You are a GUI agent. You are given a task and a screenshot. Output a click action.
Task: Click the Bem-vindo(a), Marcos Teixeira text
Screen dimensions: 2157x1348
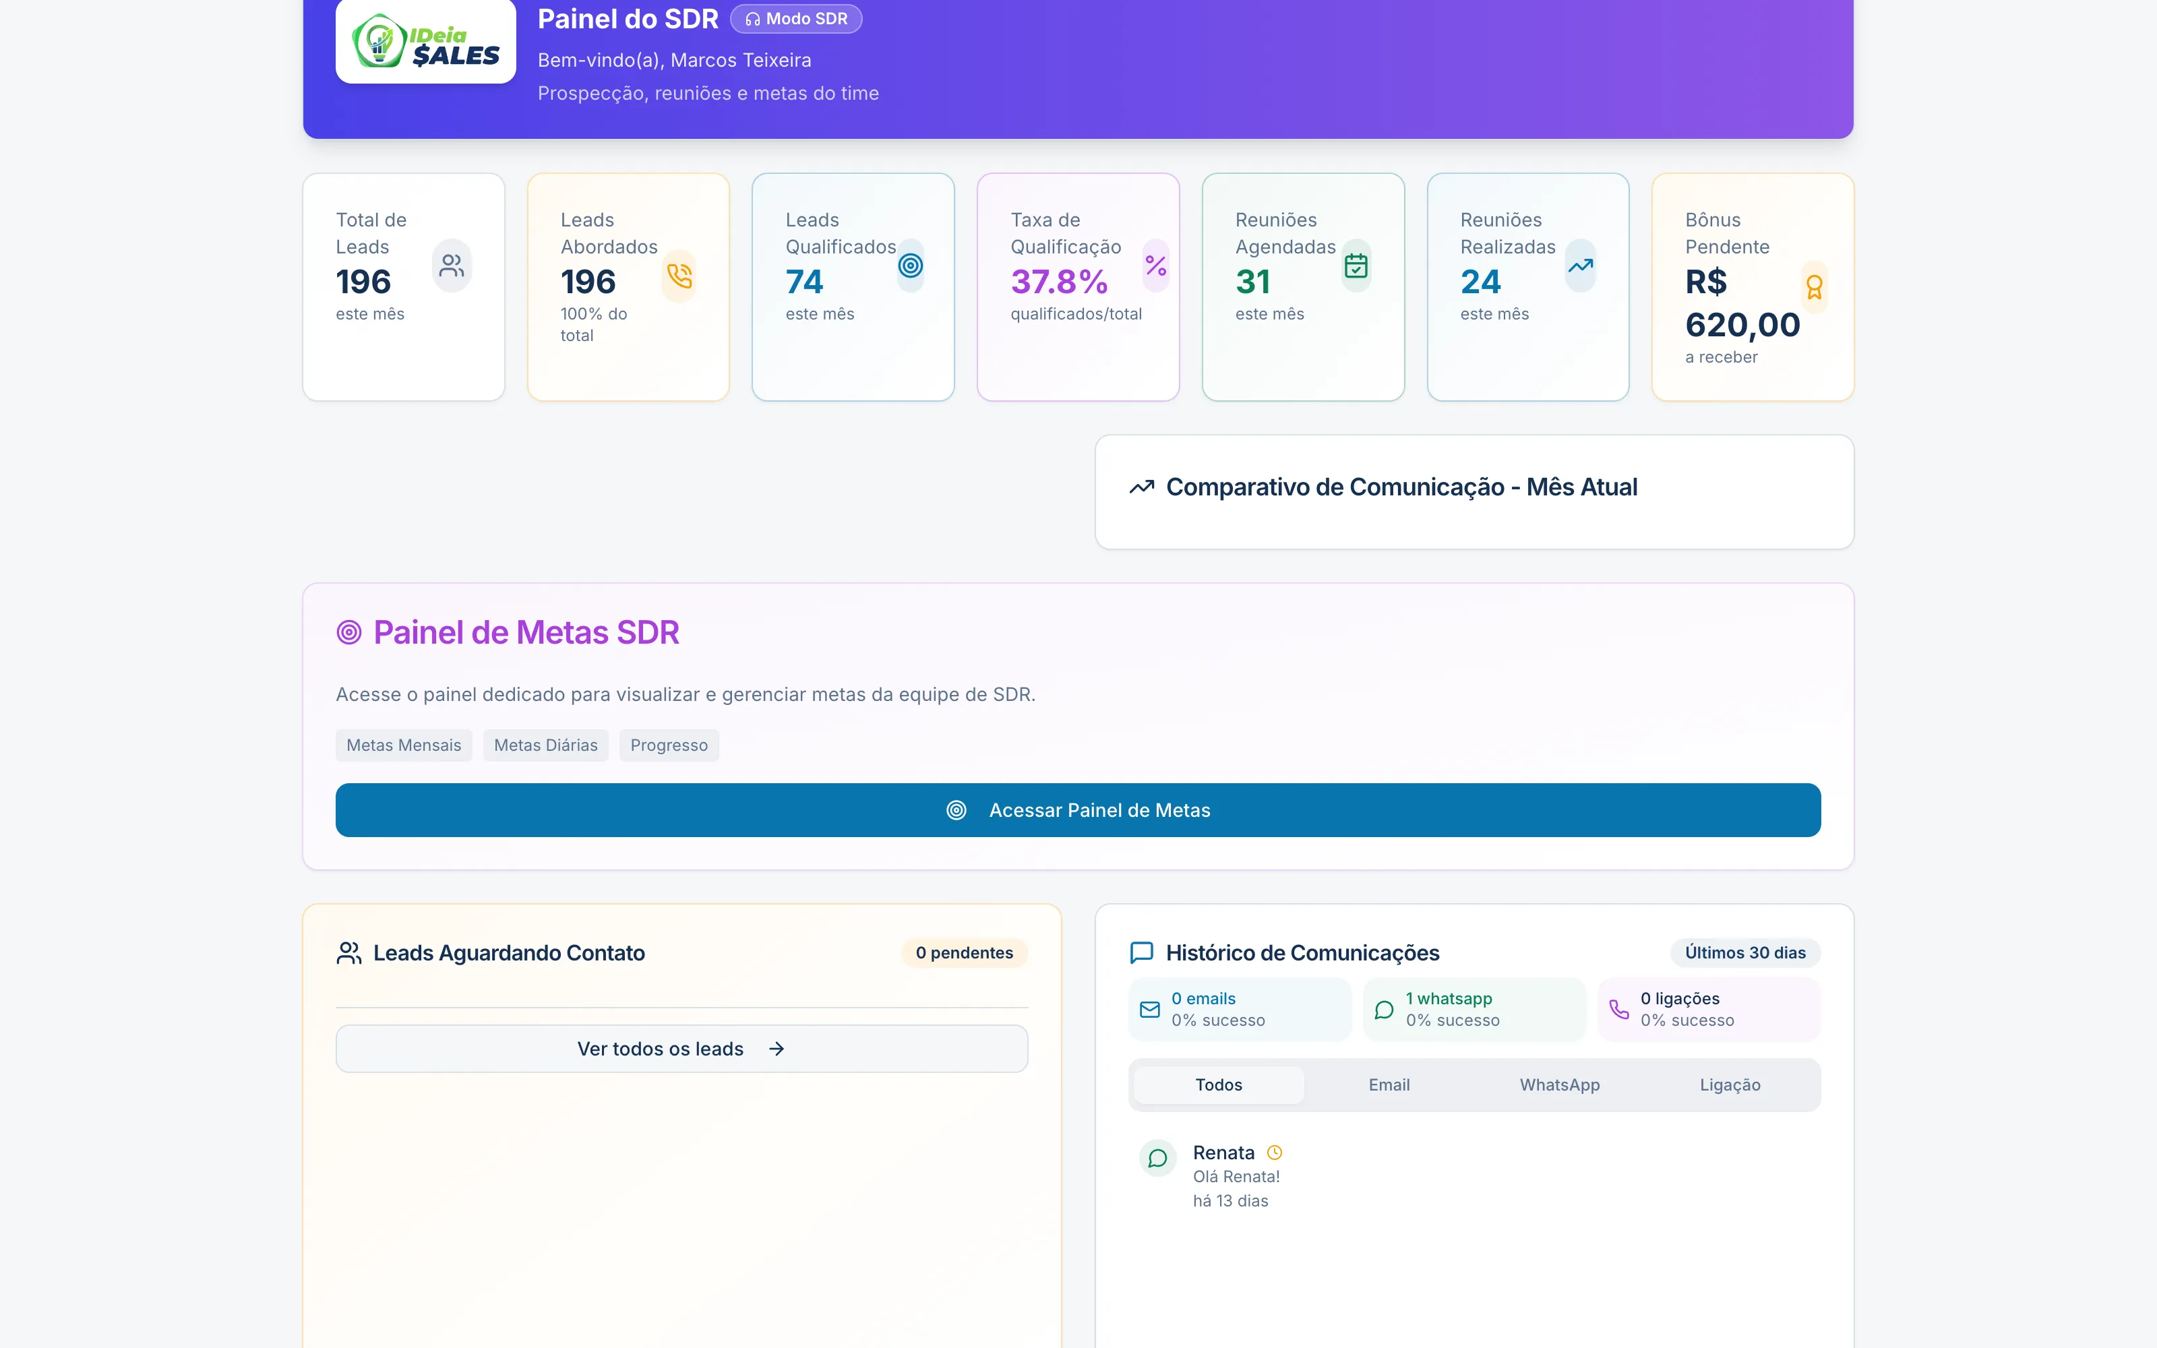[674, 60]
